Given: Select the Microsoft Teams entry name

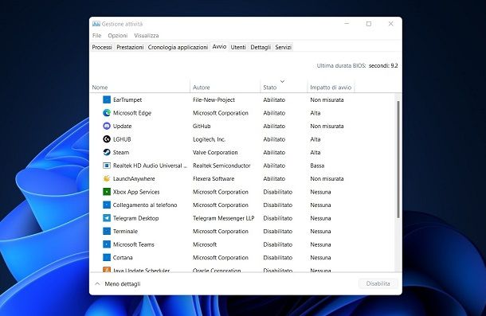Looking at the screenshot, I should pos(134,244).
